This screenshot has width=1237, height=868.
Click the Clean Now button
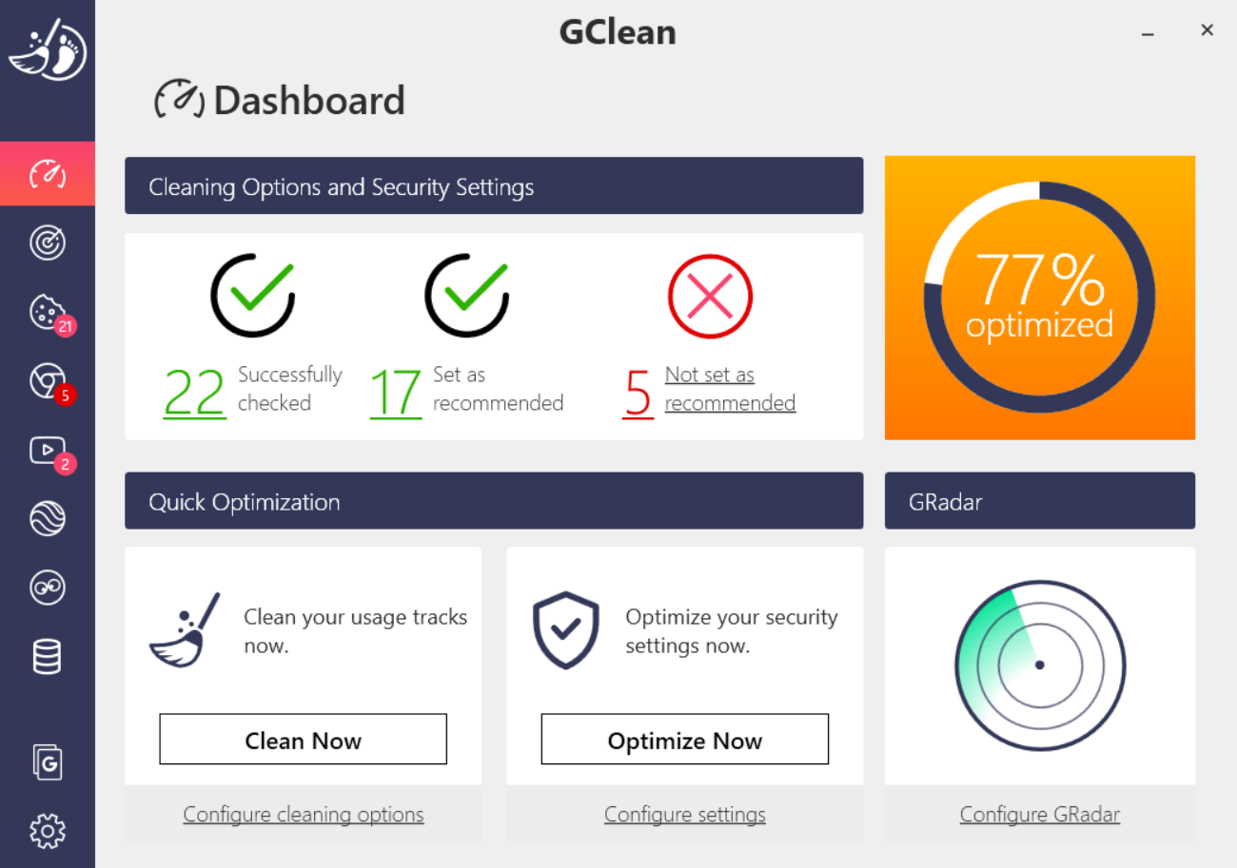(303, 740)
